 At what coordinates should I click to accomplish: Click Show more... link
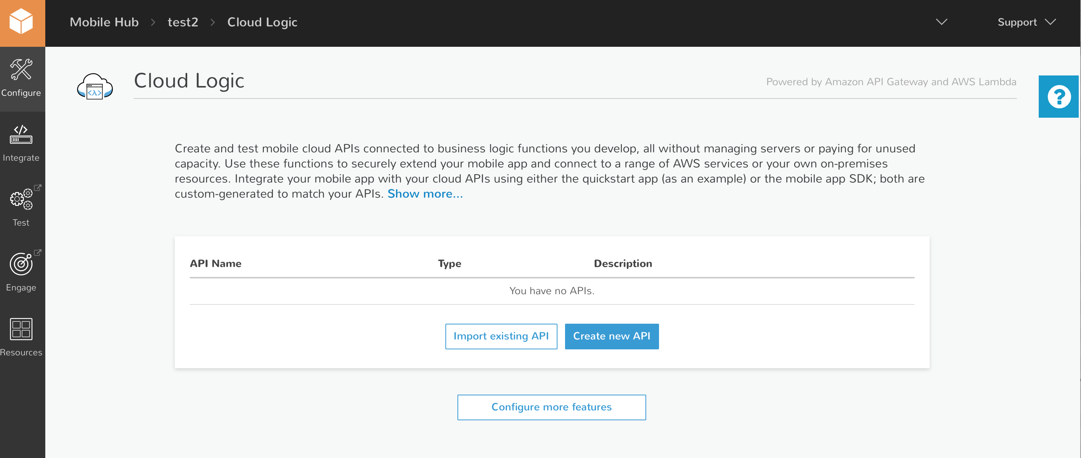[x=425, y=194]
